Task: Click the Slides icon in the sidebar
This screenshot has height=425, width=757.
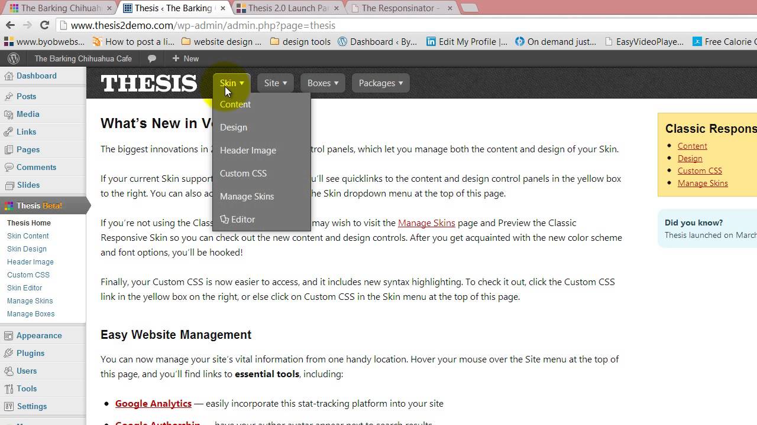Action: tap(8, 185)
